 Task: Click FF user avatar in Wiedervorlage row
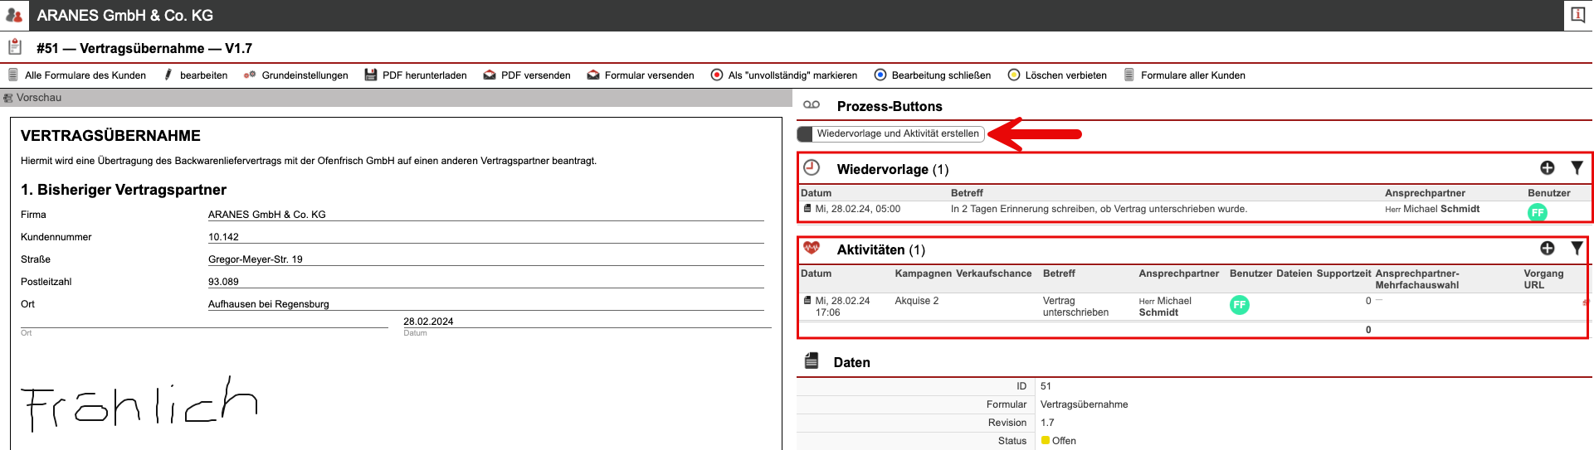coord(1538,212)
